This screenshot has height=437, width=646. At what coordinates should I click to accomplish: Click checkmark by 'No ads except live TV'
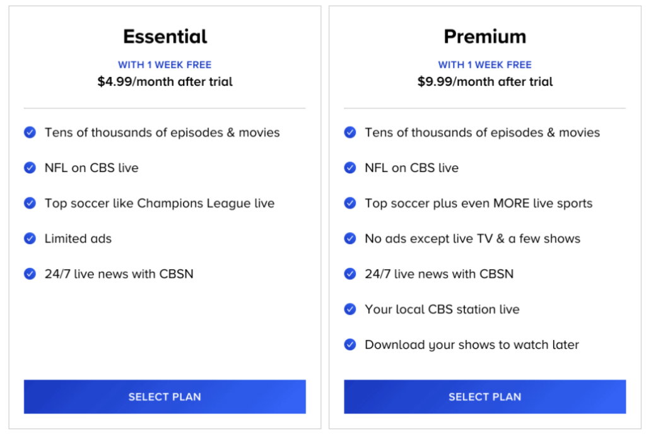[350, 238]
